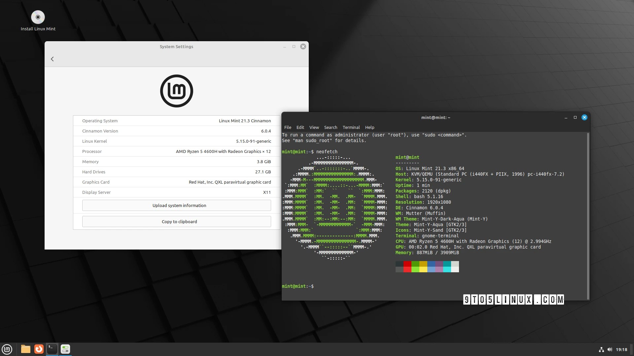Open the Linux Mint start menu
This screenshot has width=634, height=356.
7,349
